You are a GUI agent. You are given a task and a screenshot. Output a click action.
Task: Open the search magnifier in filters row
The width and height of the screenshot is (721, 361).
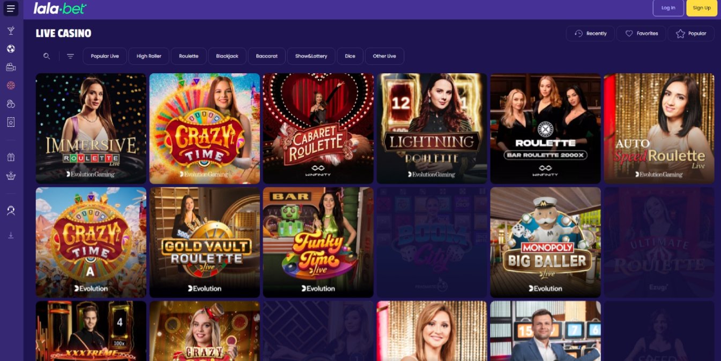pyautogui.click(x=47, y=56)
